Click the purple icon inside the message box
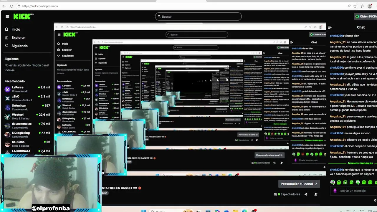This screenshot has height=212, width=377. (x=335, y=191)
